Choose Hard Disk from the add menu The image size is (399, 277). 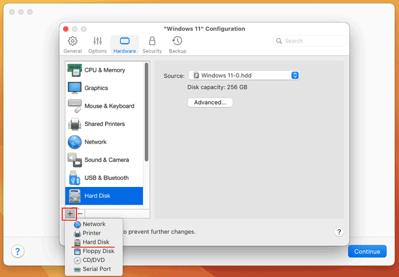94,242
